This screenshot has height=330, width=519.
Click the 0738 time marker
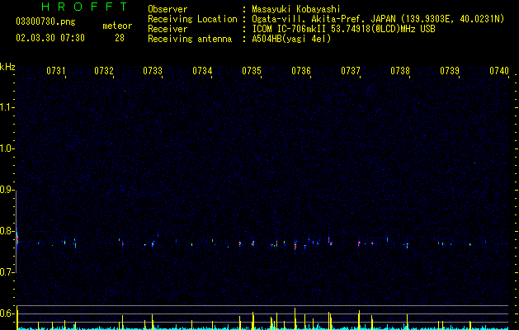tap(400, 70)
